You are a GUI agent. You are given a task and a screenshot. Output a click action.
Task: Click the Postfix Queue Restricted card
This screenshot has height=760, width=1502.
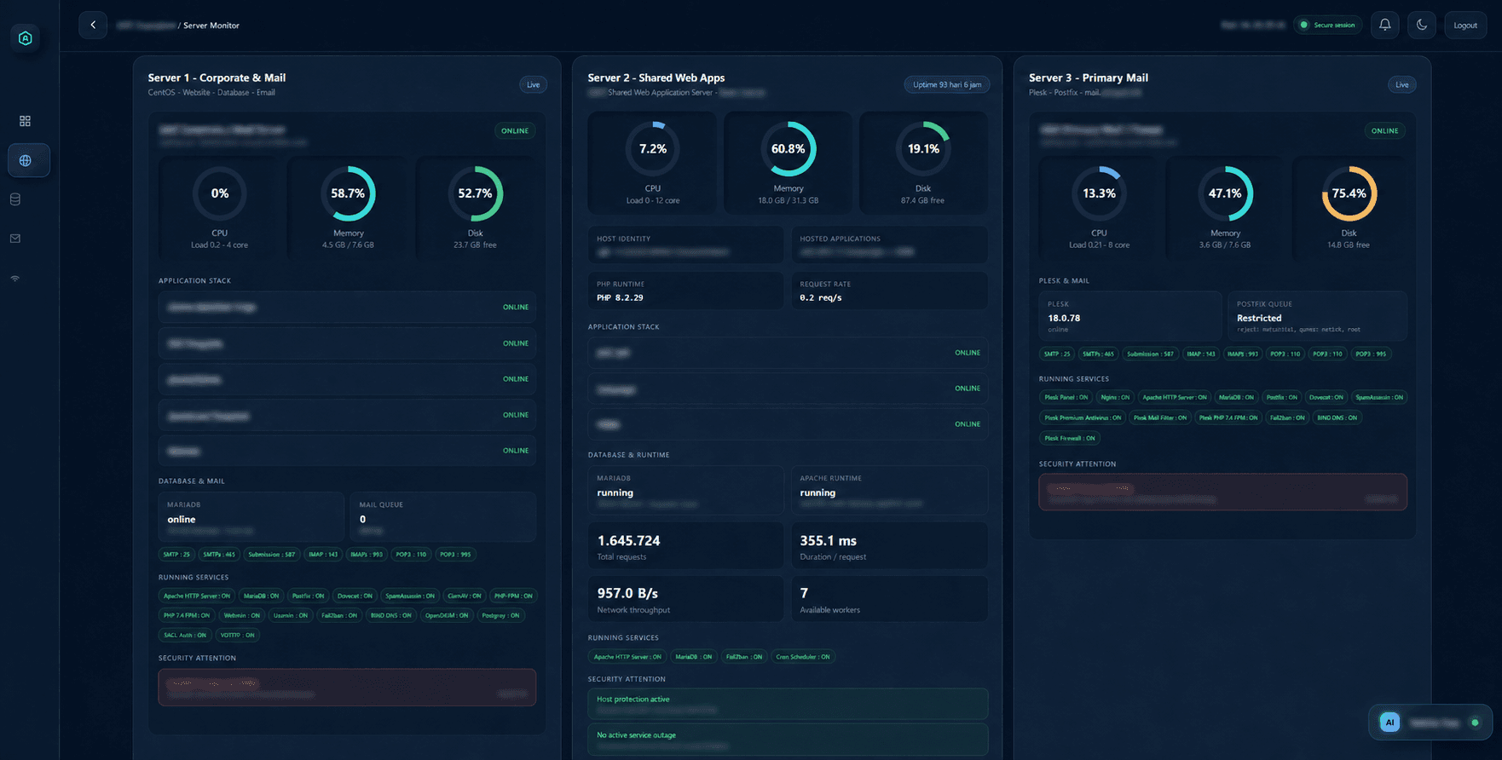pos(1318,316)
